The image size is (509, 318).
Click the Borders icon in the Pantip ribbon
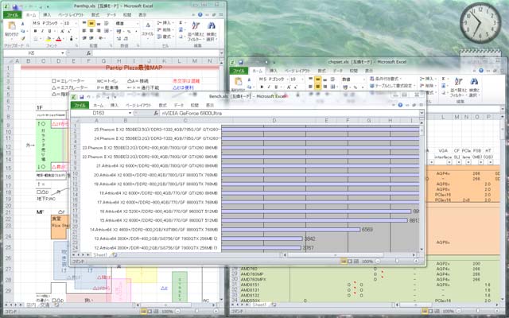click(36, 39)
